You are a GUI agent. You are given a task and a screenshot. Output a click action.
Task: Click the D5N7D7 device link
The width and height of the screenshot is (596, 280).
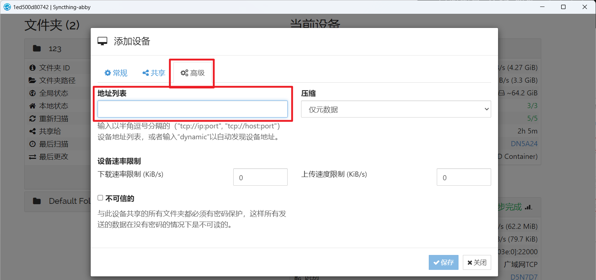[x=524, y=277]
